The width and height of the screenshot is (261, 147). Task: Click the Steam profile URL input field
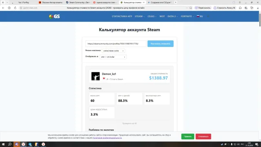click(x=116, y=44)
